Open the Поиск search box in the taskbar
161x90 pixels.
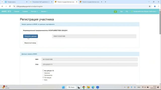[71, 87]
